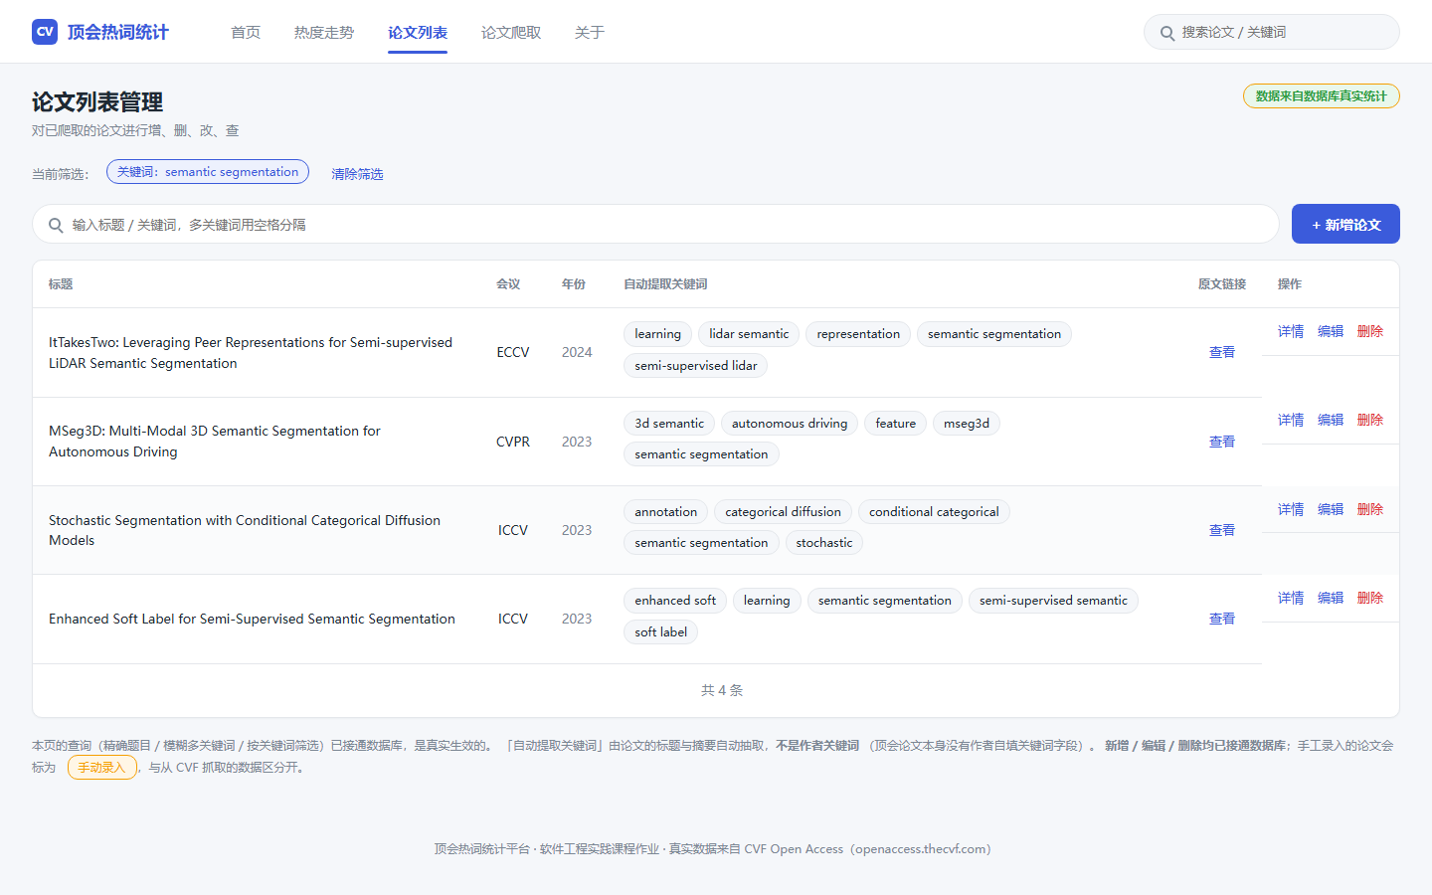
Task: Go to 首页 nav tab
Action: pyautogui.click(x=246, y=33)
